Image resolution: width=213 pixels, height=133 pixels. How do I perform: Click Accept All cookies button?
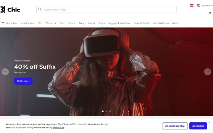(198, 126)
